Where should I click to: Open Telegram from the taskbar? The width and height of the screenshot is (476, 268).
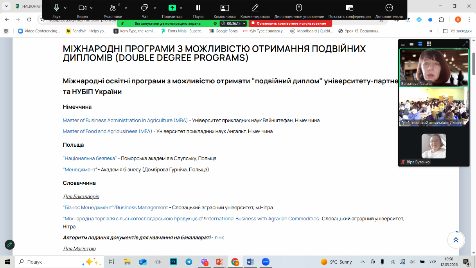coord(189,262)
